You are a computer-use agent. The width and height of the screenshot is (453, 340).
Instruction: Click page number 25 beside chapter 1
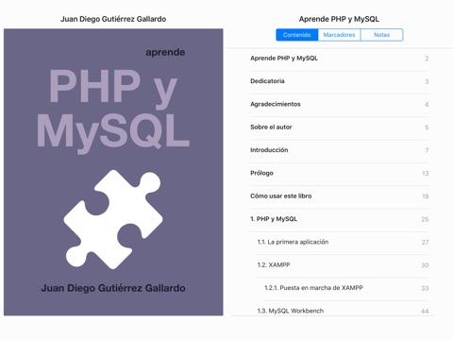pos(425,219)
